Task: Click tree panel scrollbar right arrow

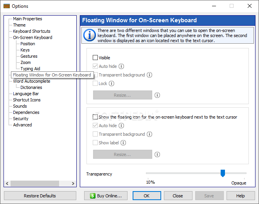Action: click(73, 183)
